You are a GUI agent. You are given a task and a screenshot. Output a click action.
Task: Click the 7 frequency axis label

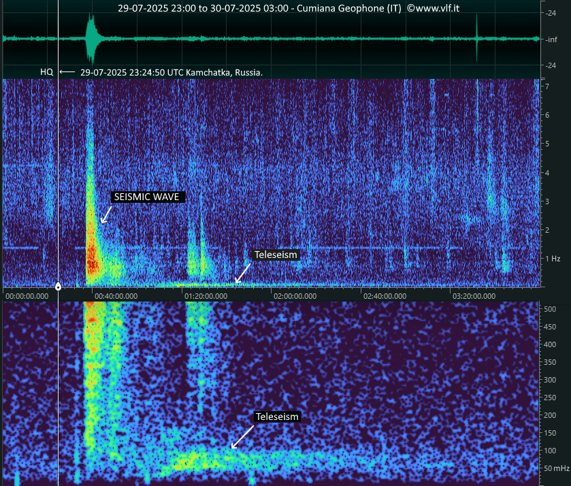coord(546,86)
